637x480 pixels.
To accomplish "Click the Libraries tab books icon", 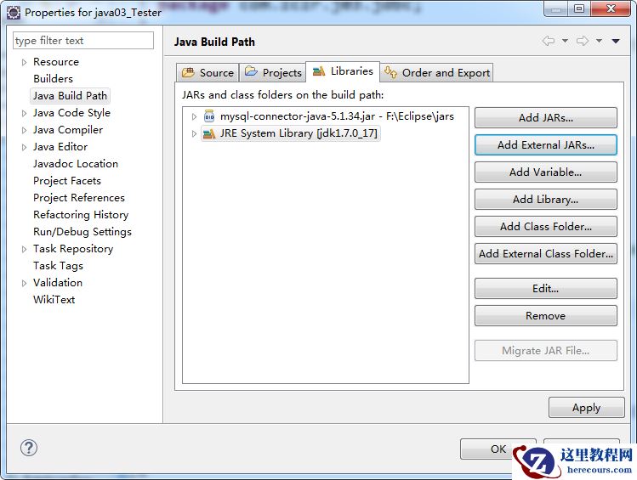I will coord(319,71).
